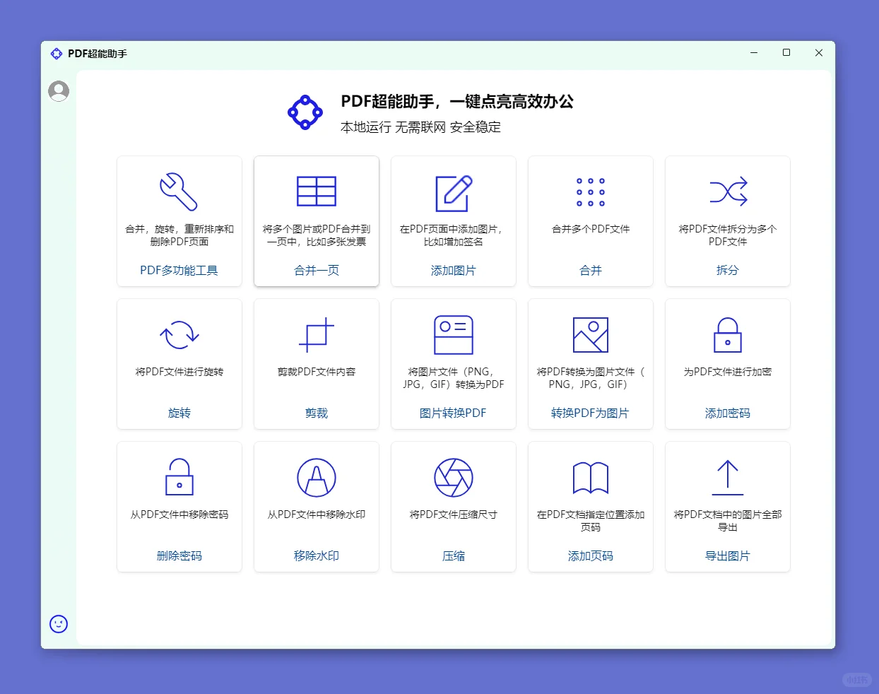The height and width of the screenshot is (694, 879).
Task: Select the watermark circle-A icon for 移除水印
Action: 316,477
